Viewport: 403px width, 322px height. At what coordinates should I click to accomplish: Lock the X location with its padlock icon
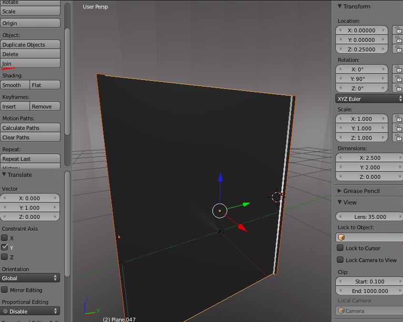click(398, 30)
